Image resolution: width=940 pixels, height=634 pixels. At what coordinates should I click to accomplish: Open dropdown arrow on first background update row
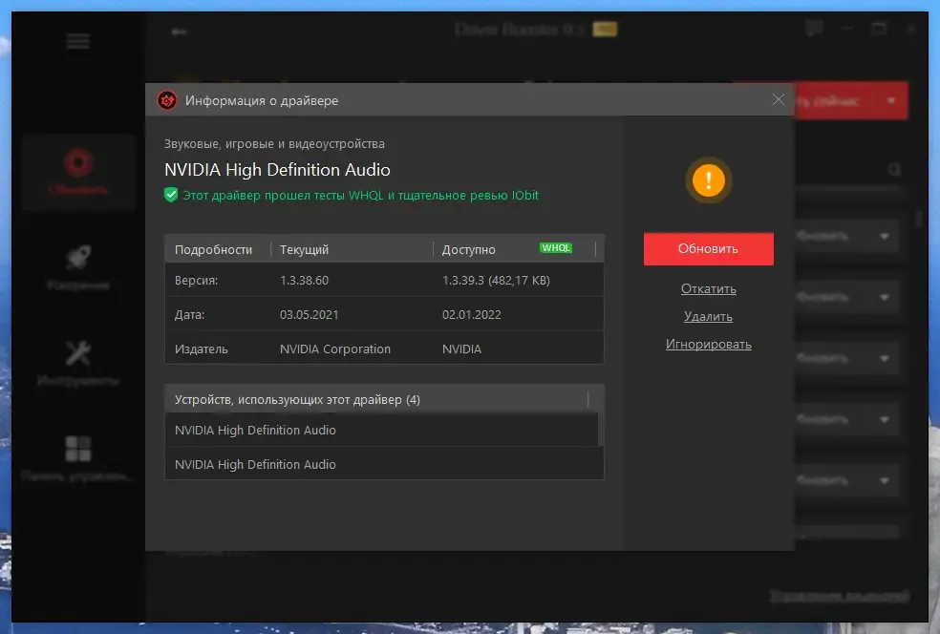point(885,236)
